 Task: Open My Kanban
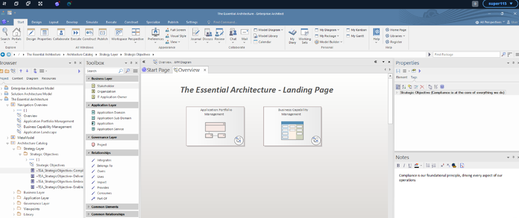(x=356, y=30)
